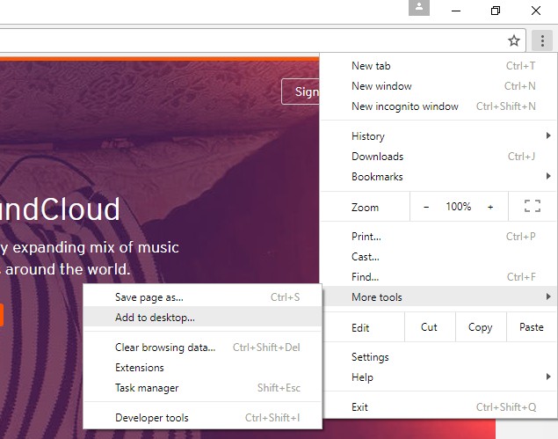Open Clear browsing data
The height and width of the screenshot is (439, 558).
165,348
